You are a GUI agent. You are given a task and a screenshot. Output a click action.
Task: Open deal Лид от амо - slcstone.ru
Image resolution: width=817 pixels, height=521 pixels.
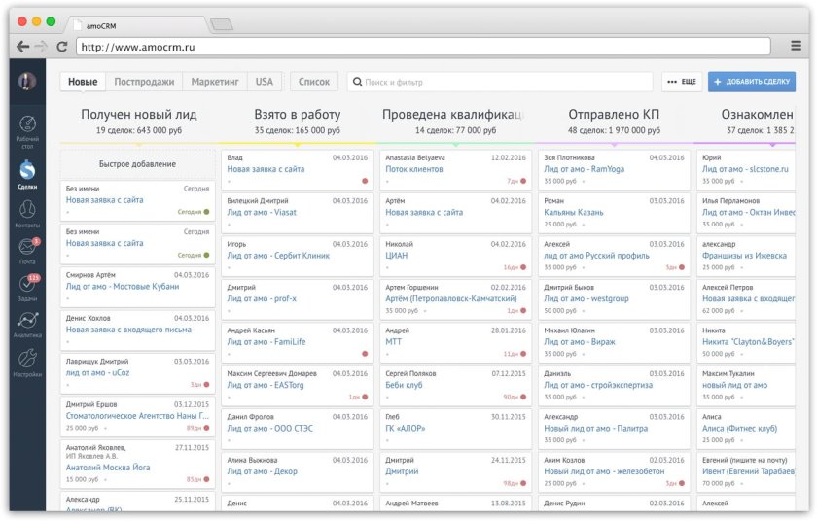pyautogui.click(x=745, y=169)
